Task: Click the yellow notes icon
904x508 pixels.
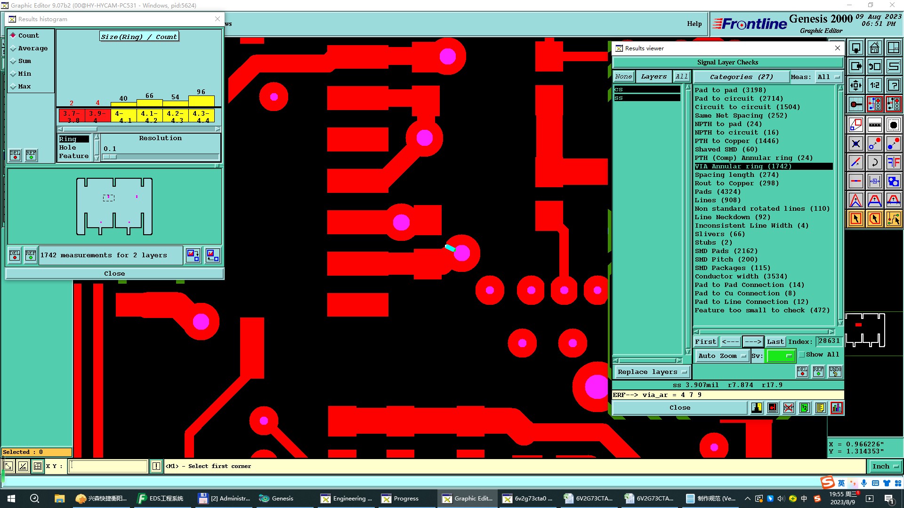Action: click(820, 408)
